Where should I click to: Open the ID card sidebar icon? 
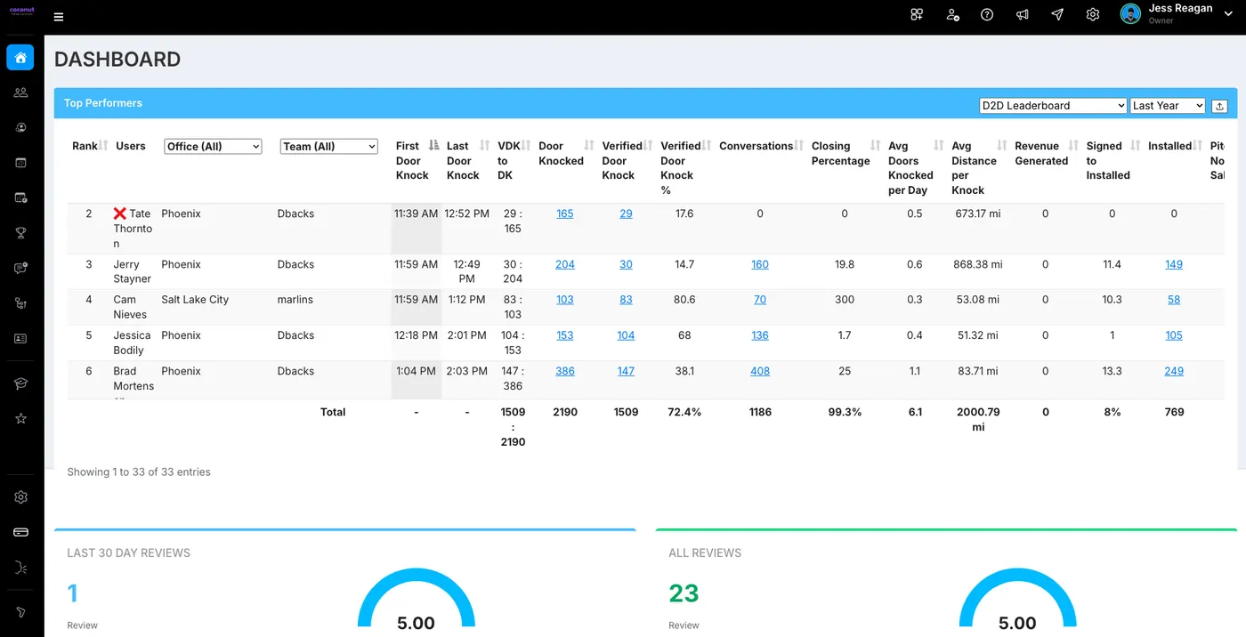[x=20, y=338]
